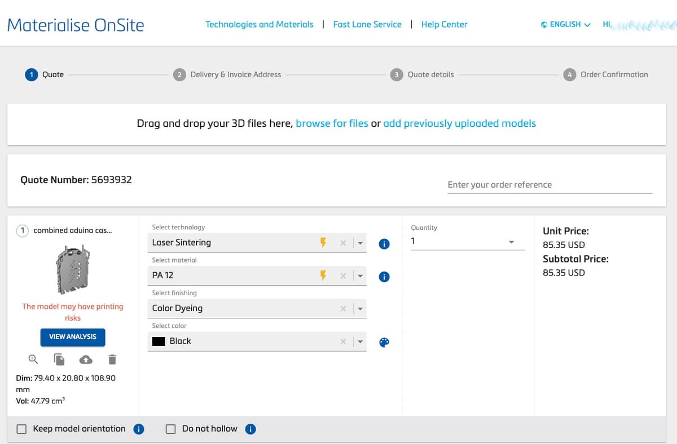Open Help Center menu link

[x=445, y=24]
